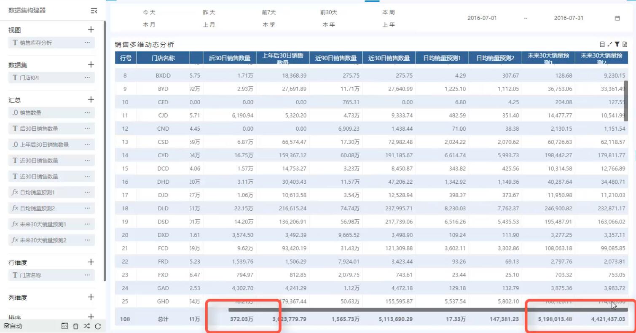
Task: Click the start date field 2016-07-01
Action: coord(482,18)
